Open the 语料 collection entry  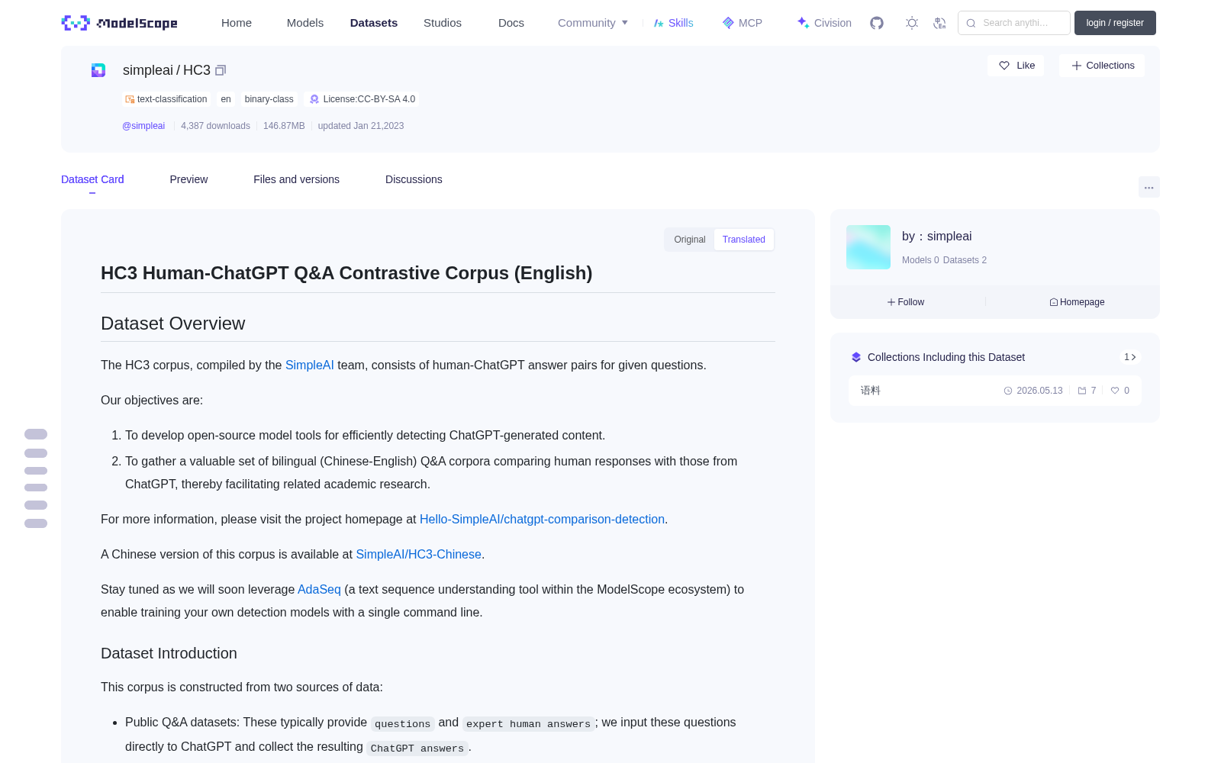pyautogui.click(x=995, y=391)
